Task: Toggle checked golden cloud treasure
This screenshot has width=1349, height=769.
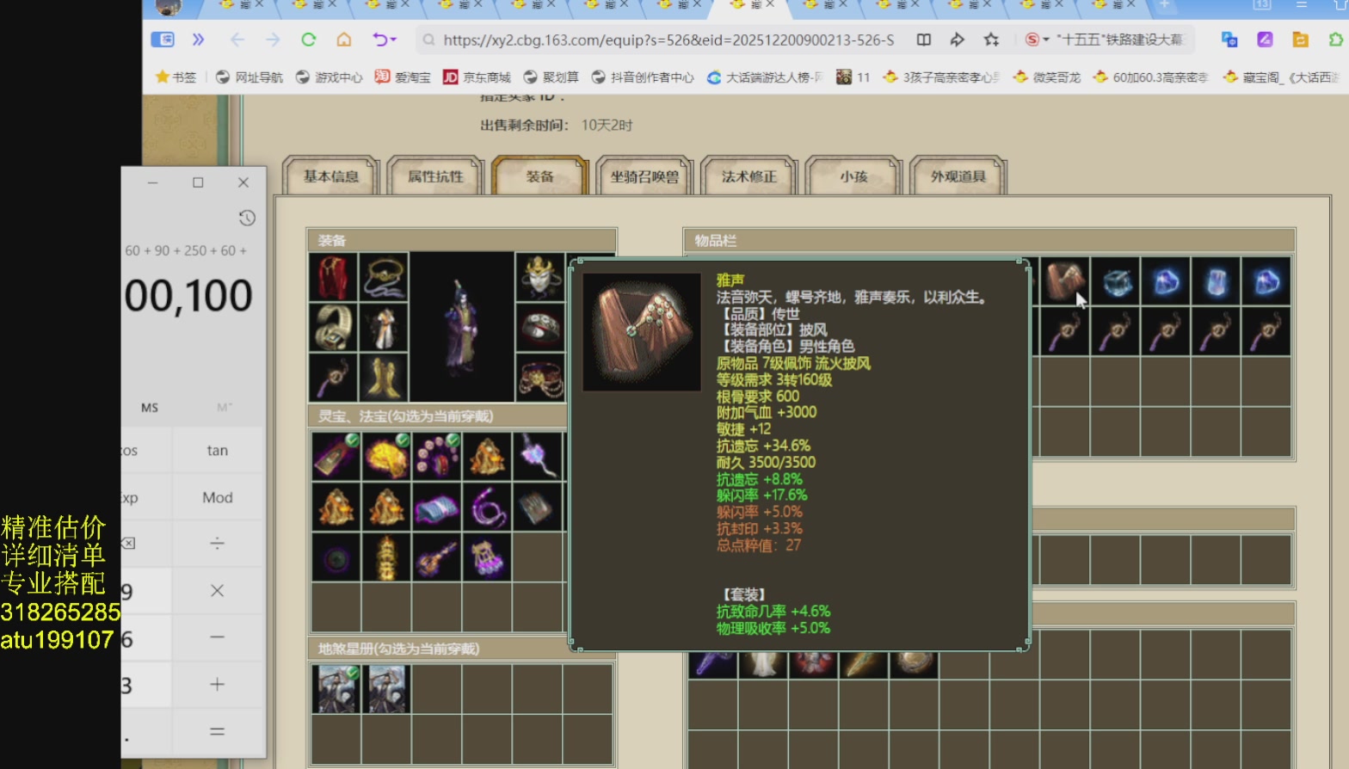Action: (385, 456)
